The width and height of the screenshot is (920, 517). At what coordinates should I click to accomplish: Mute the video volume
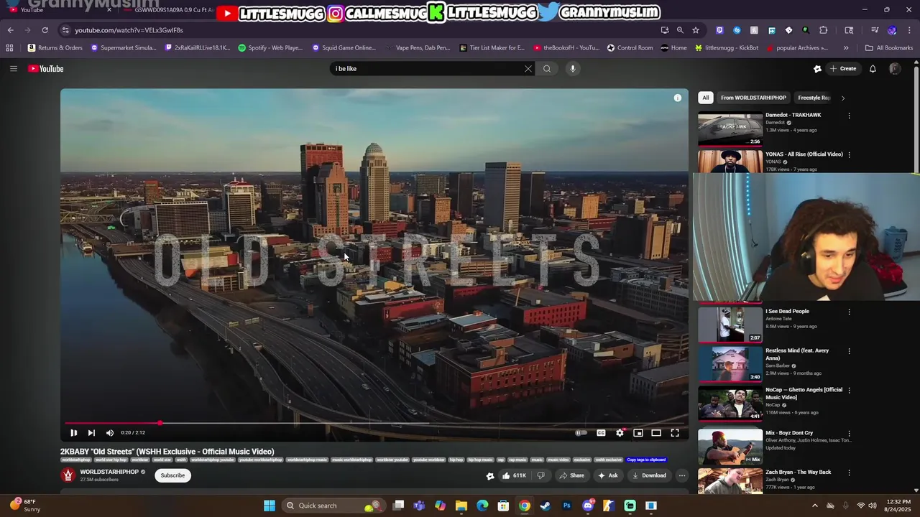click(x=110, y=433)
